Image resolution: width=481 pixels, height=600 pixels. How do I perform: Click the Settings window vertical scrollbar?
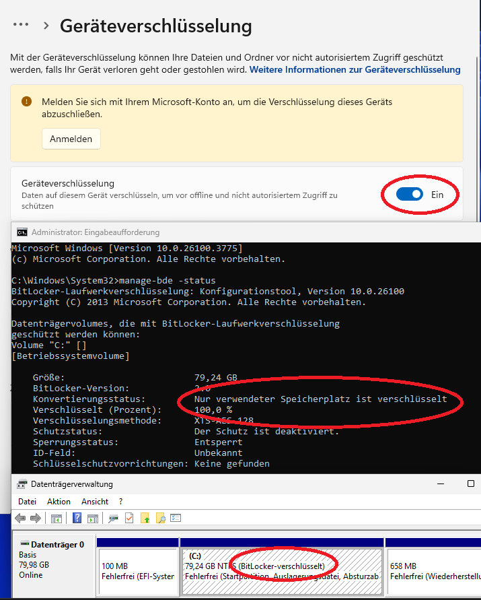[477, 138]
